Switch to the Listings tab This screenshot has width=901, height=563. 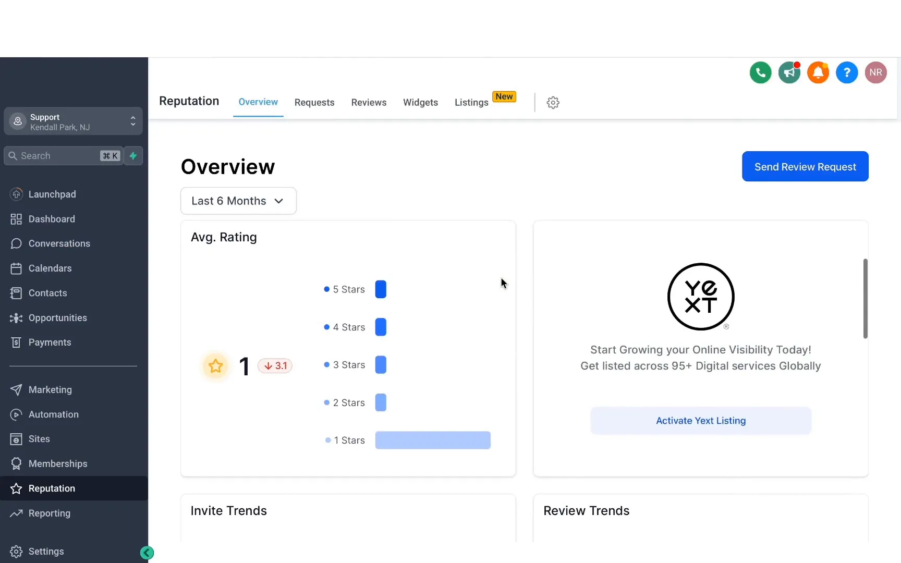click(471, 102)
